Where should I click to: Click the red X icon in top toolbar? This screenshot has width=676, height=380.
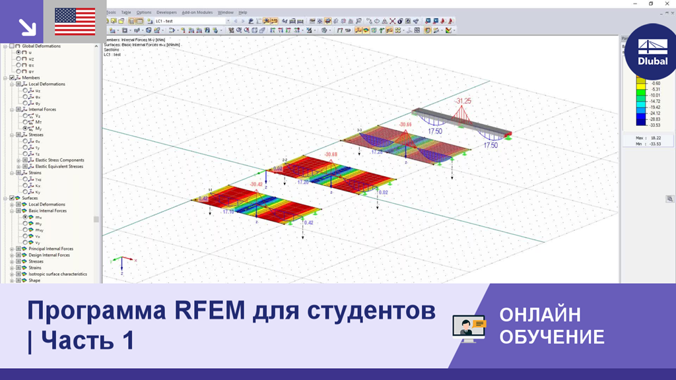pos(392,21)
